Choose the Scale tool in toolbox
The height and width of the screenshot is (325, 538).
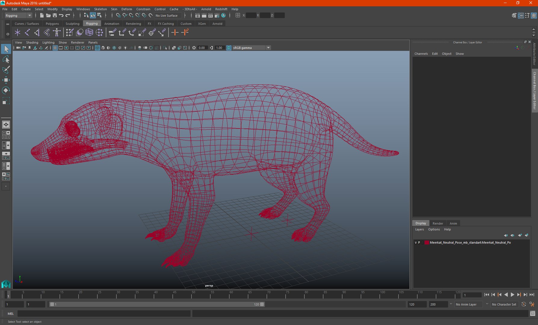(6, 101)
